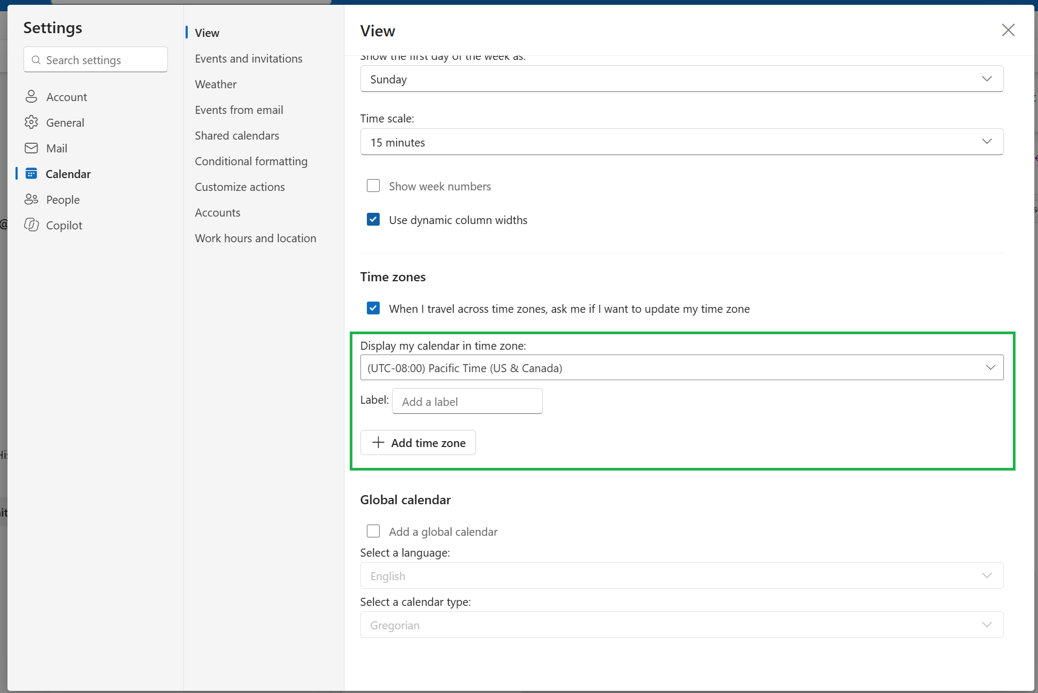
Task: Expand the Gregorian calendar type dropdown
Action: 682,625
